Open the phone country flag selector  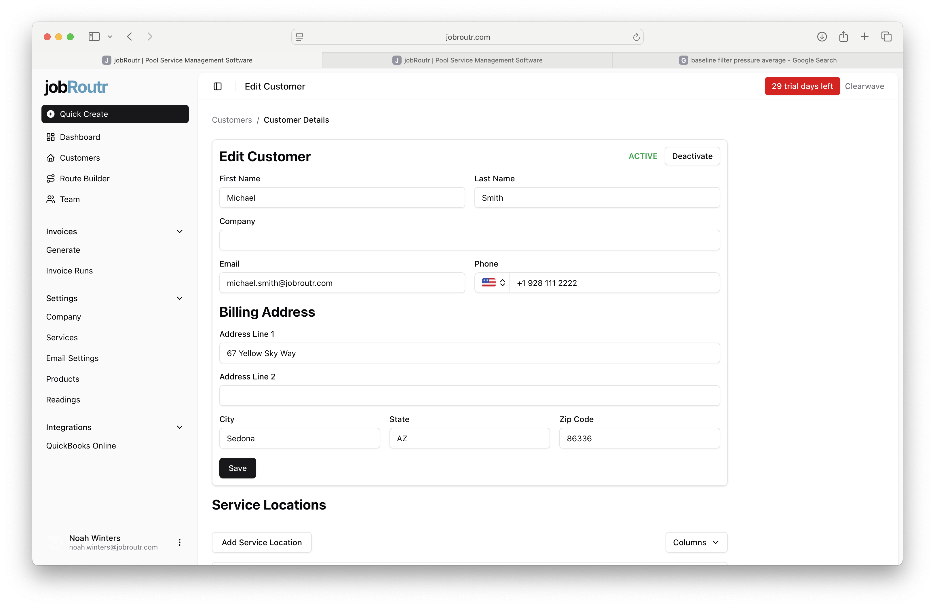pyautogui.click(x=492, y=282)
